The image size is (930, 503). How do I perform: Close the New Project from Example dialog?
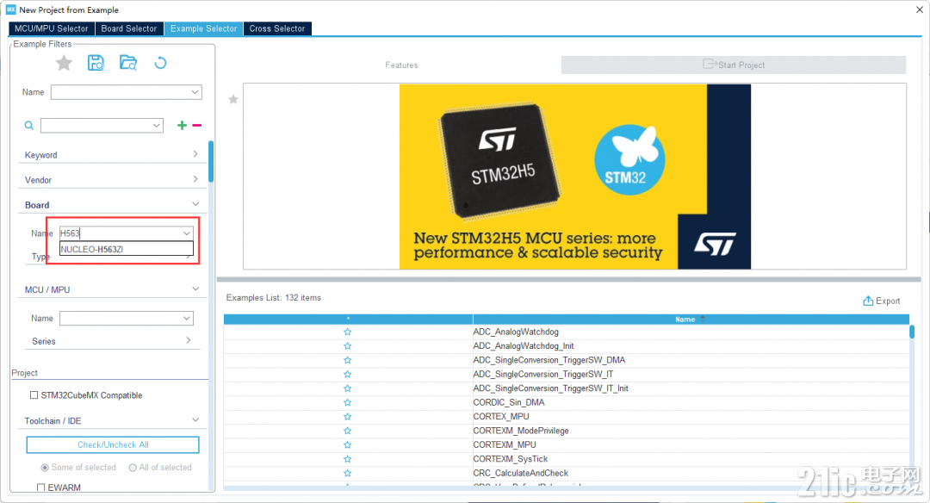tap(920, 9)
